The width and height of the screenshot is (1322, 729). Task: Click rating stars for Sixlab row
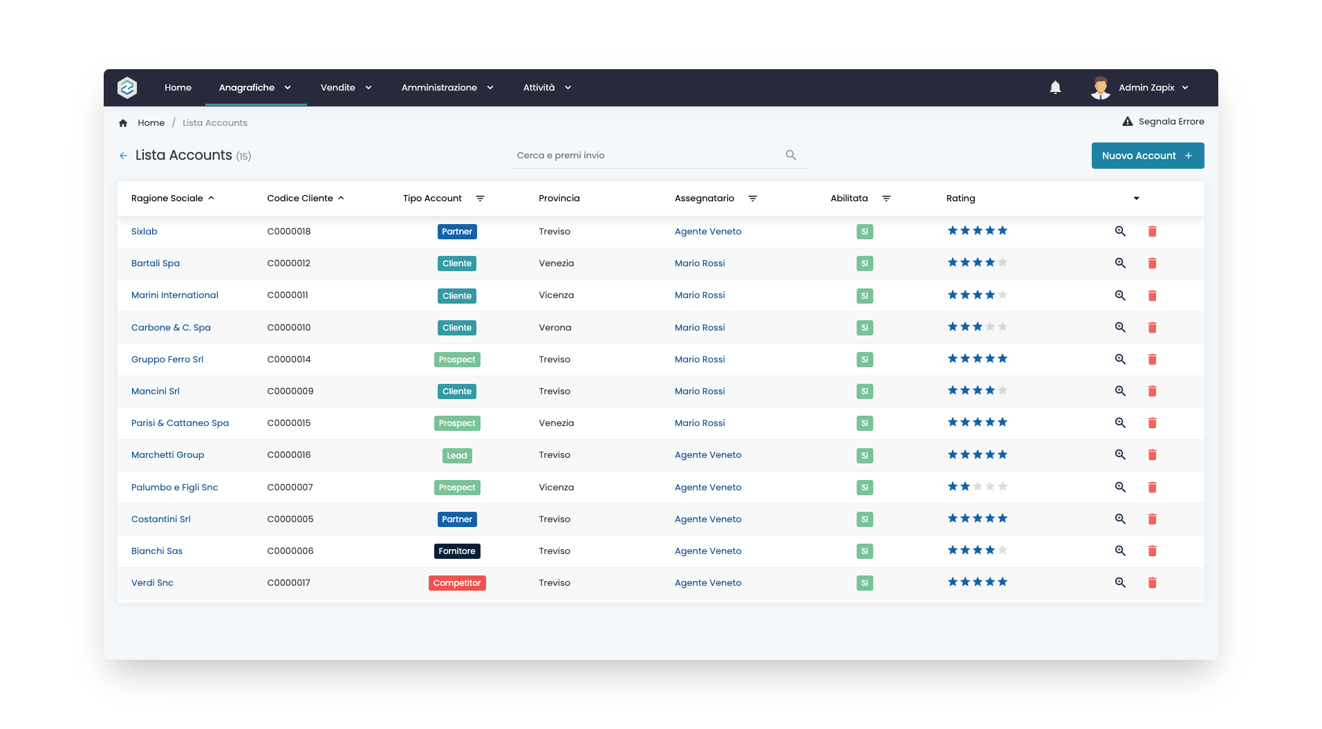978,231
